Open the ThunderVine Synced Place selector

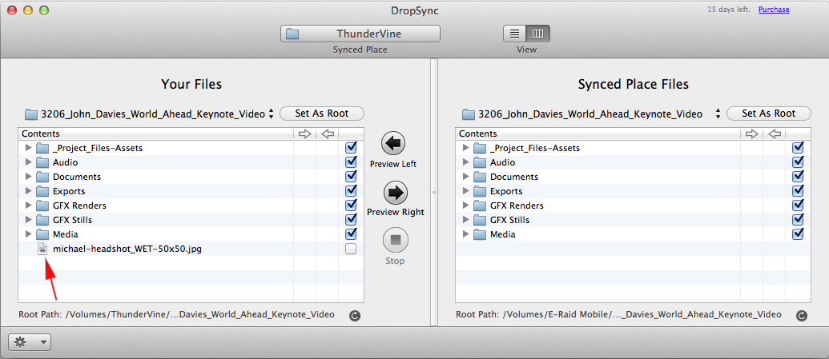tap(360, 34)
